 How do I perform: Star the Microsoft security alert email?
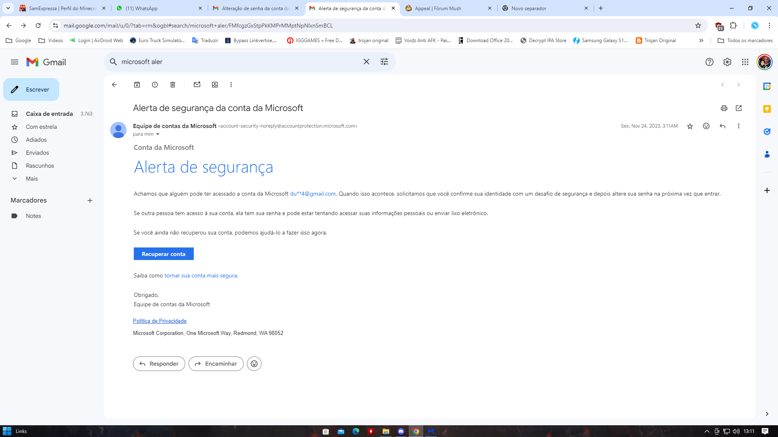[690, 126]
